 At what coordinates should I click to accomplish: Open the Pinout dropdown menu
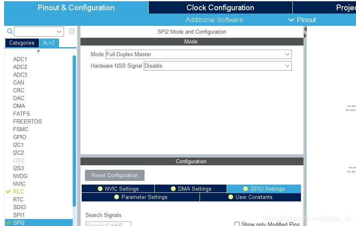coord(302,20)
